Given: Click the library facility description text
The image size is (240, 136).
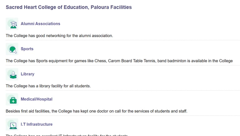Looking at the screenshot, I should click(48, 86).
